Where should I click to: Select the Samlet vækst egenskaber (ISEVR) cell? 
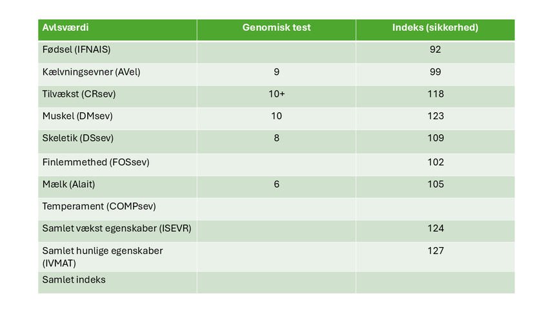(117, 228)
